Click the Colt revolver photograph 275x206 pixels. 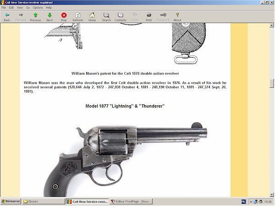click(x=126, y=159)
